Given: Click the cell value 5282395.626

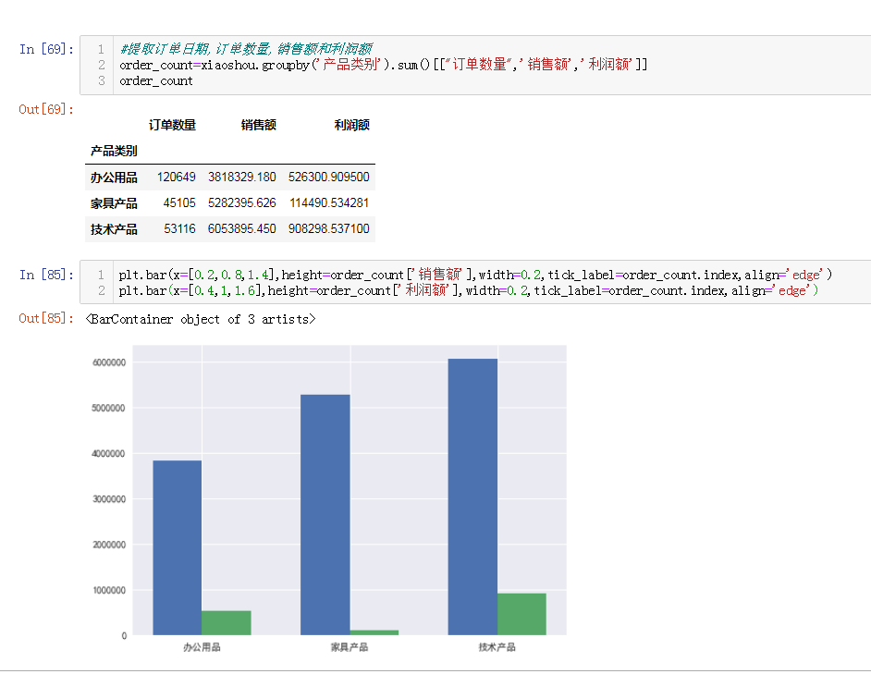Looking at the screenshot, I should 242,202.
